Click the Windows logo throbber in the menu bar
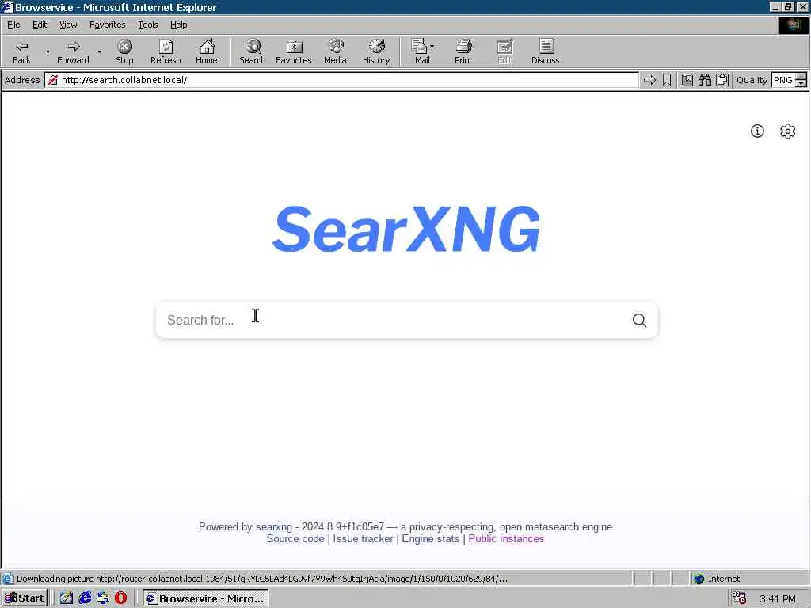The image size is (811, 608). pos(794,25)
